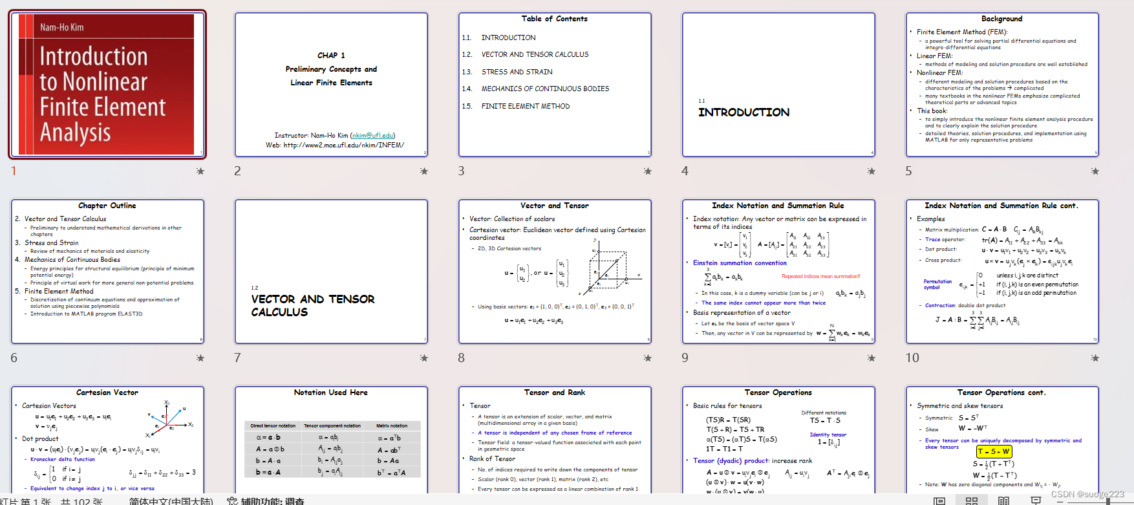Select the Tensor Operations slide
This screenshot has height=505, width=1134.
(778, 440)
